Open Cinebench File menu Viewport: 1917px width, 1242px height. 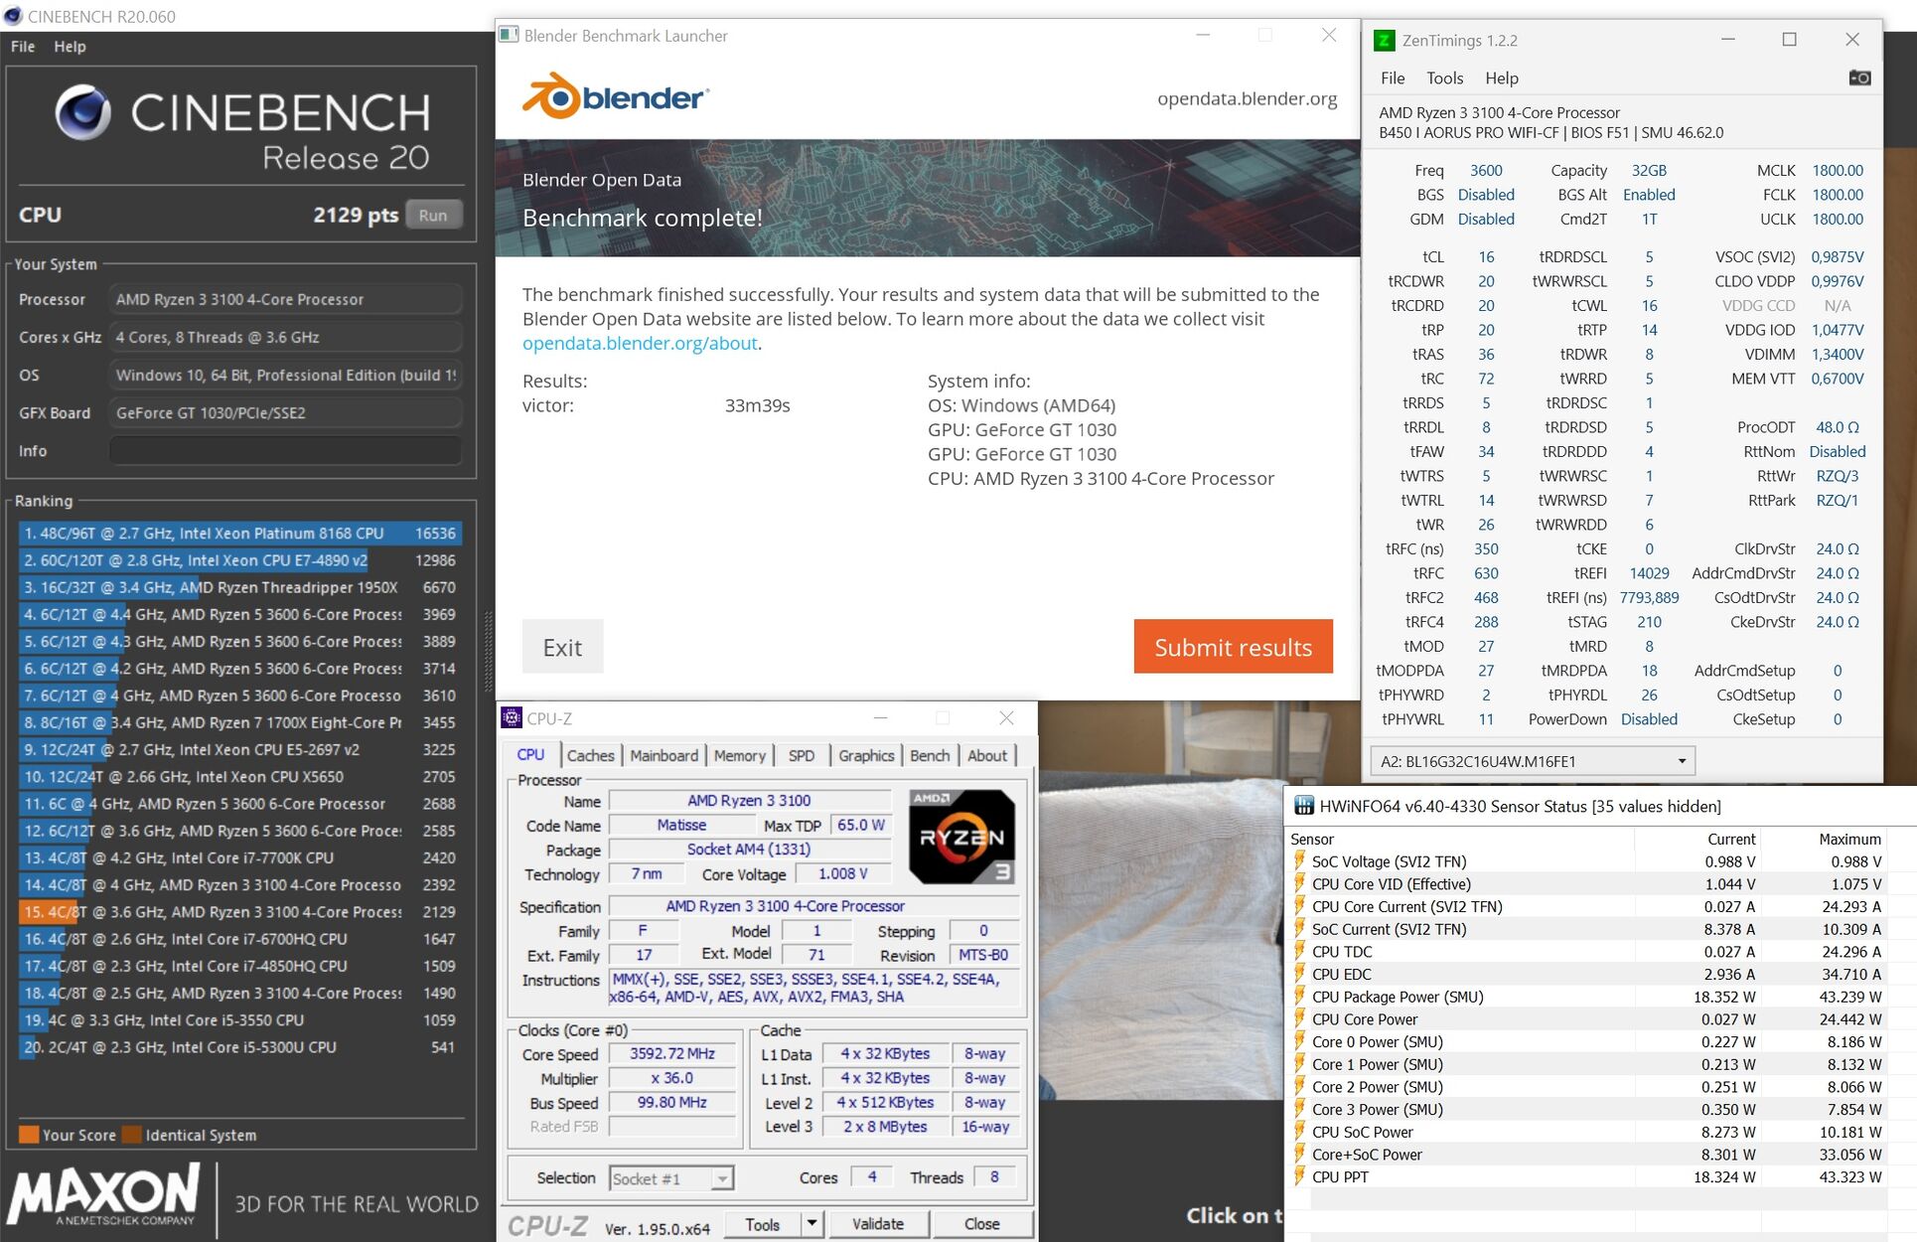tap(23, 47)
